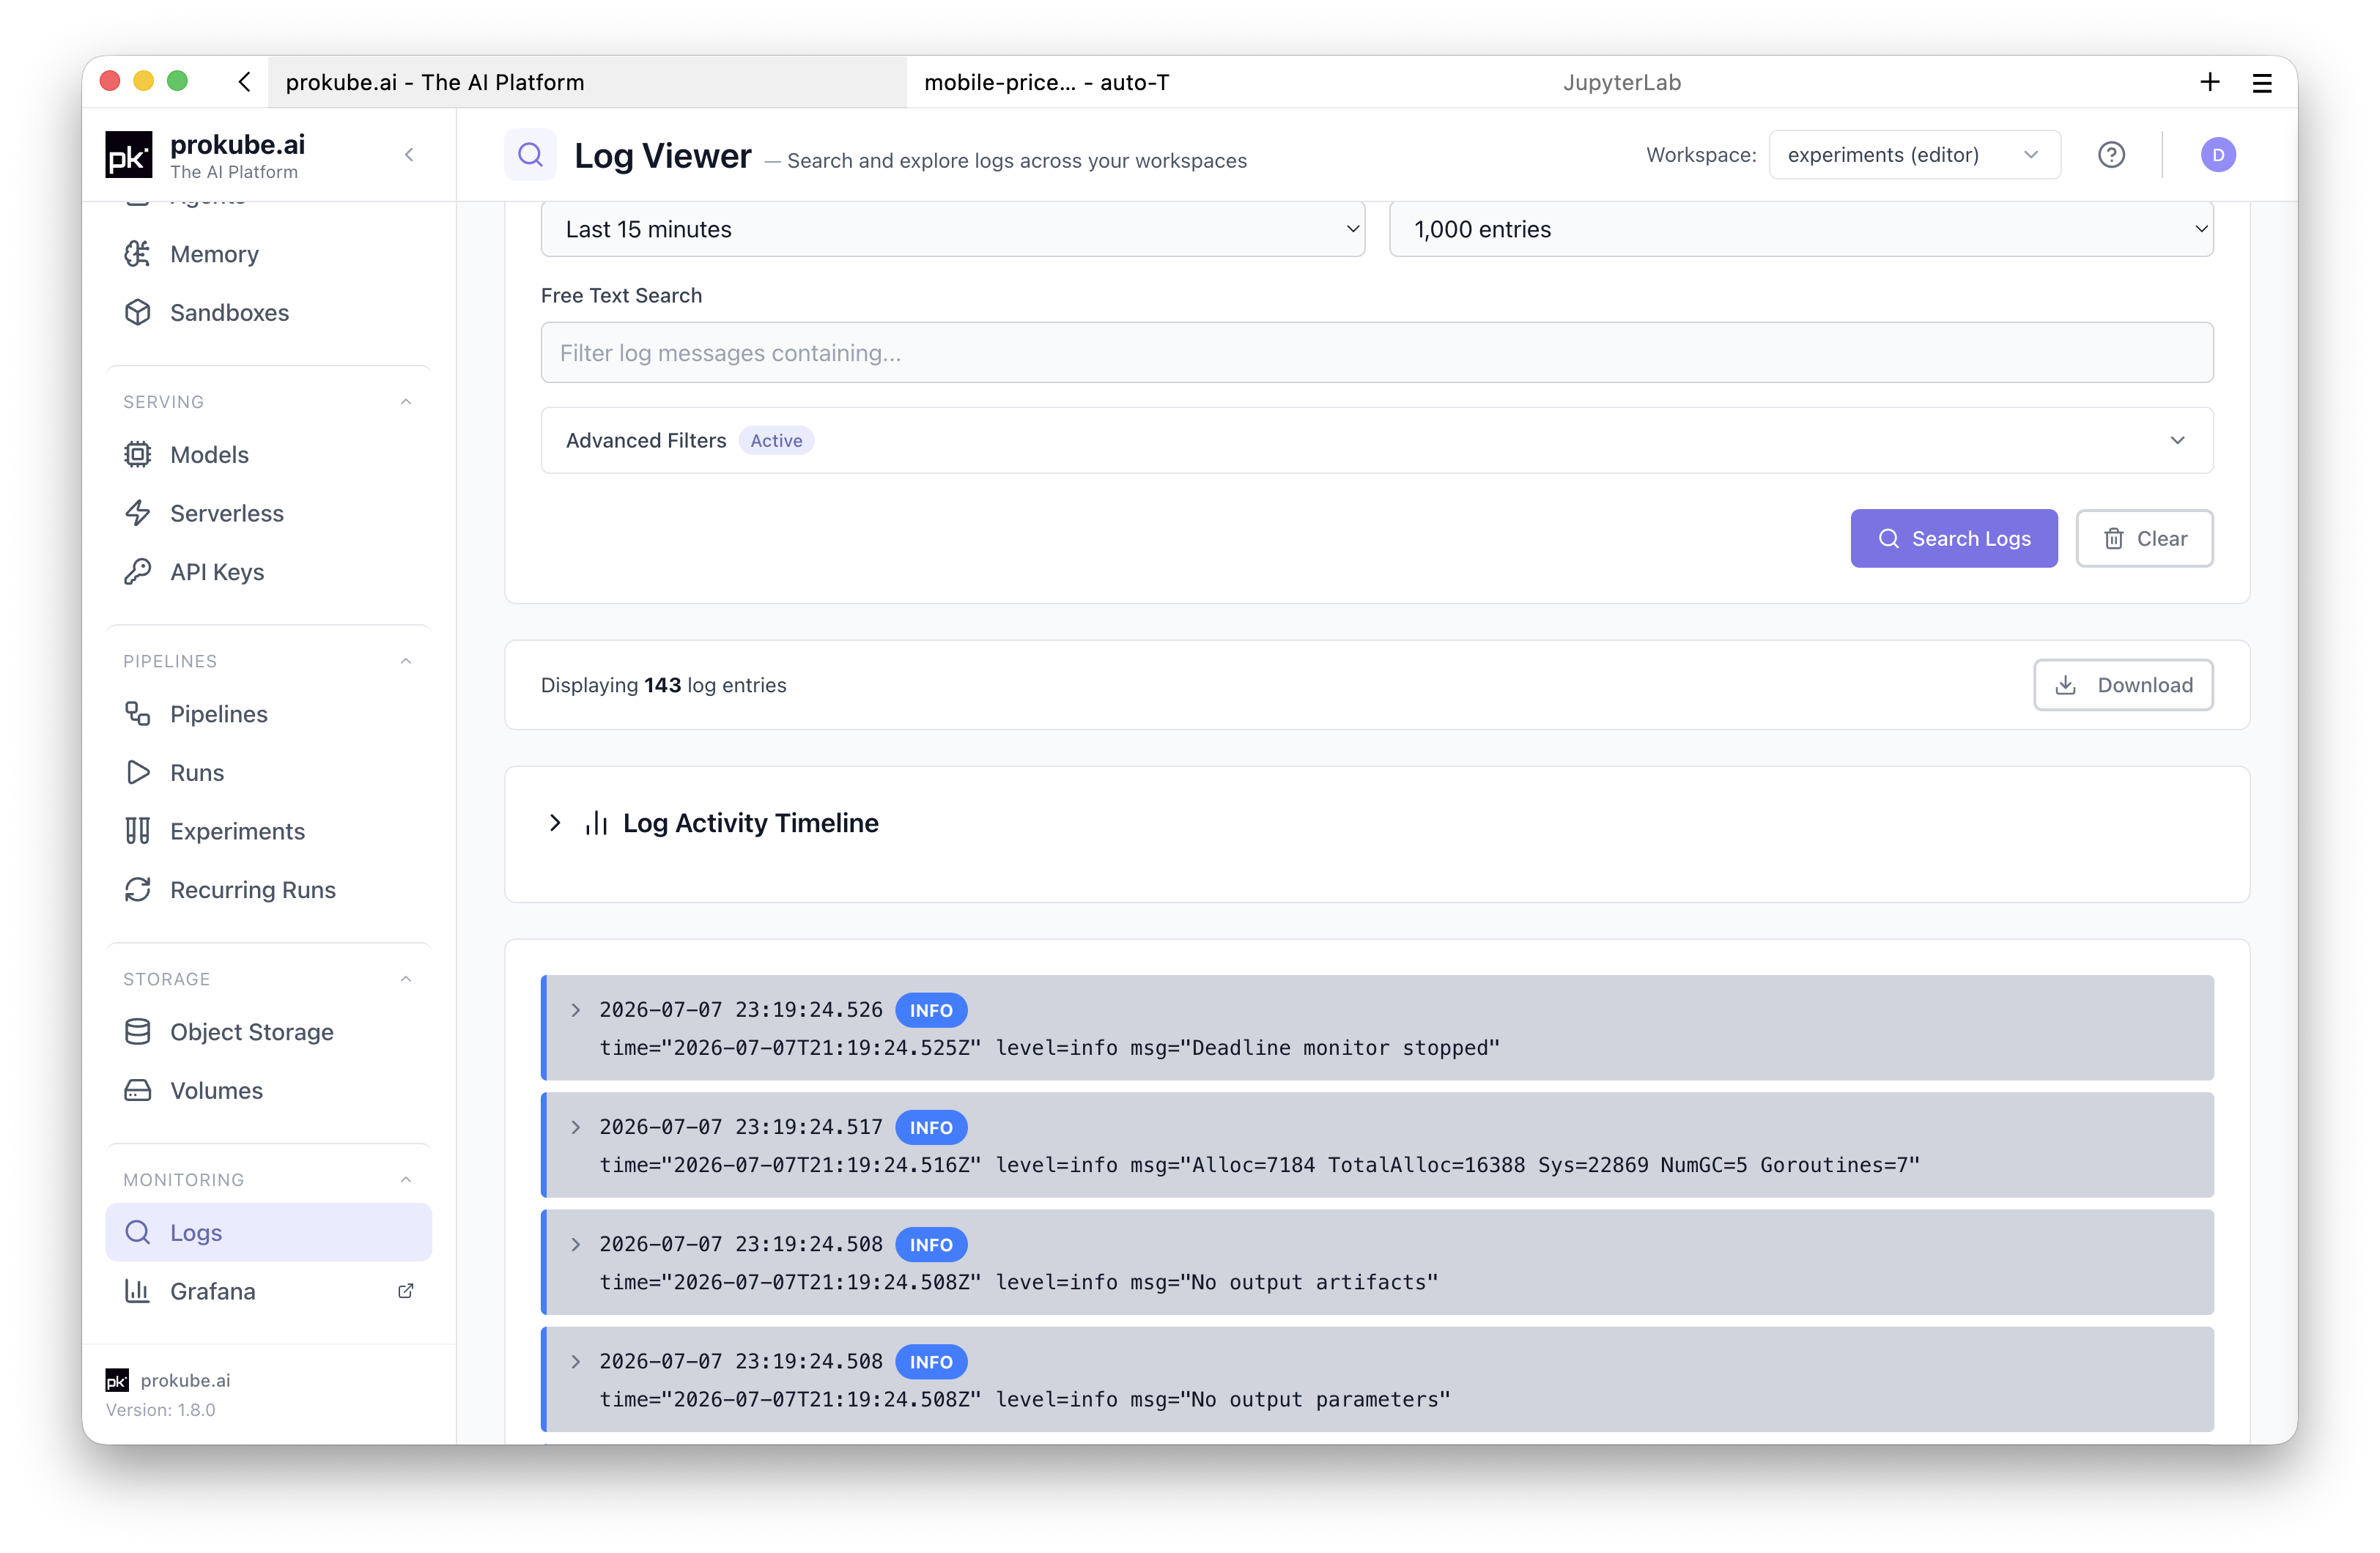Expand the Advanced Filters section
2380x1553 pixels.
(x=1377, y=441)
